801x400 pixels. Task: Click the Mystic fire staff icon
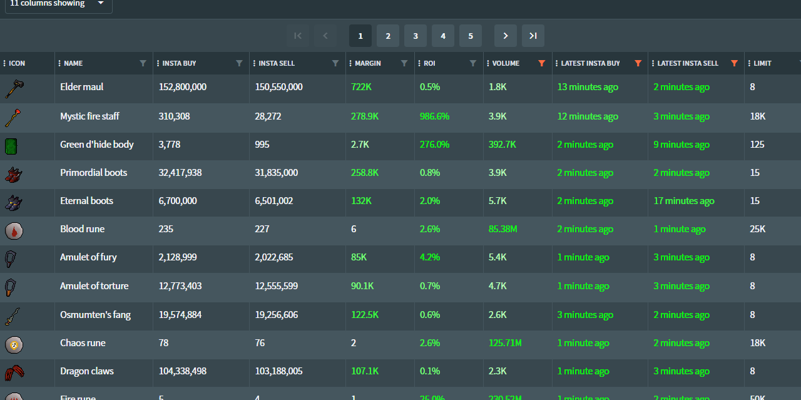[x=14, y=117]
